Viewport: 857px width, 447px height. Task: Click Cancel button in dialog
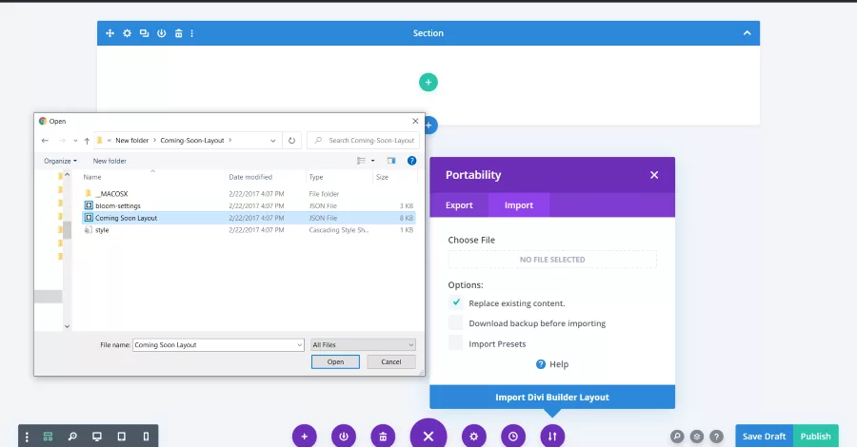(391, 361)
